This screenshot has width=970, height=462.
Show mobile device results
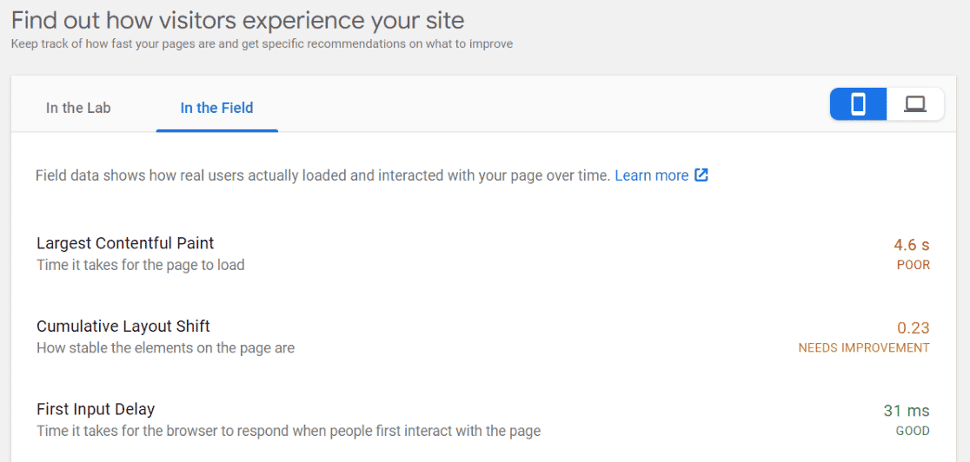[858, 104]
